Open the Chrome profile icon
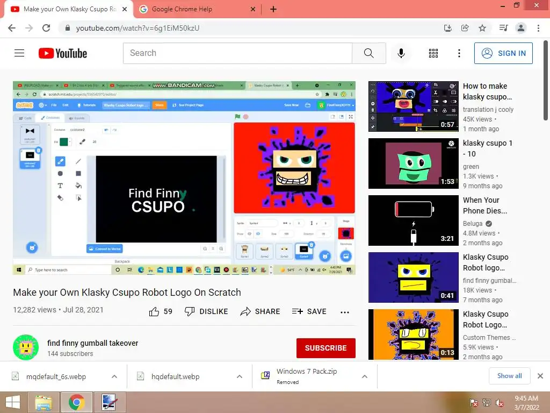Screen dimensions: 550x413 (x=521, y=28)
